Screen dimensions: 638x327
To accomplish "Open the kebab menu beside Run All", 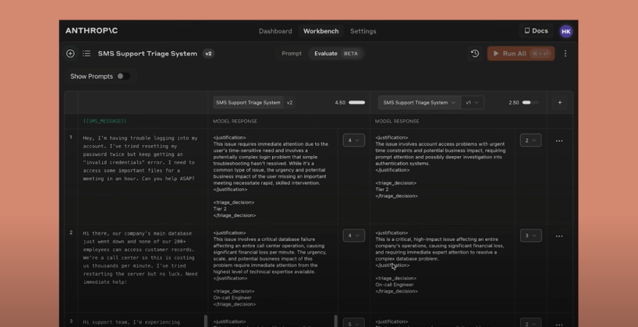I will point(565,53).
